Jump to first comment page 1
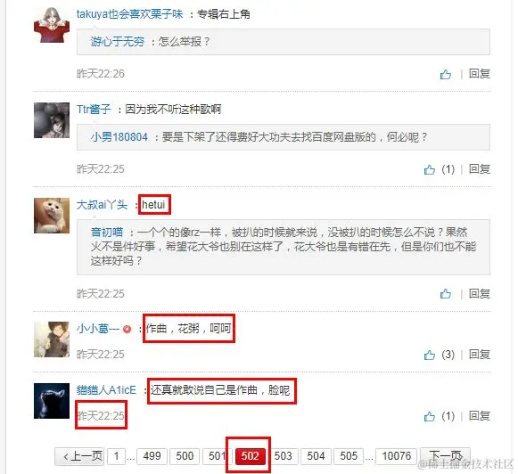Image resolution: width=518 pixels, height=474 pixels. [x=116, y=456]
